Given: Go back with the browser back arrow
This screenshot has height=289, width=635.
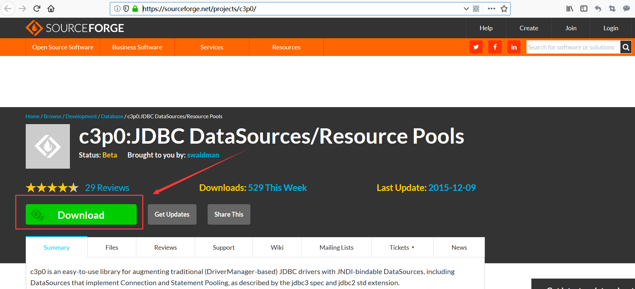Looking at the screenshot, I should coord(8,9).
